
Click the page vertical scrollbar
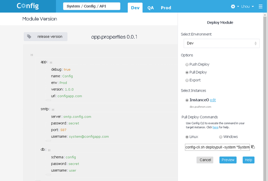pyautogui.click(x=265, y=97)
